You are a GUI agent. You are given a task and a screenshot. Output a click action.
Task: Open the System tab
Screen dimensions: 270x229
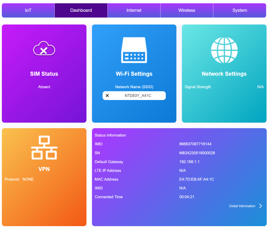(240, 10)
